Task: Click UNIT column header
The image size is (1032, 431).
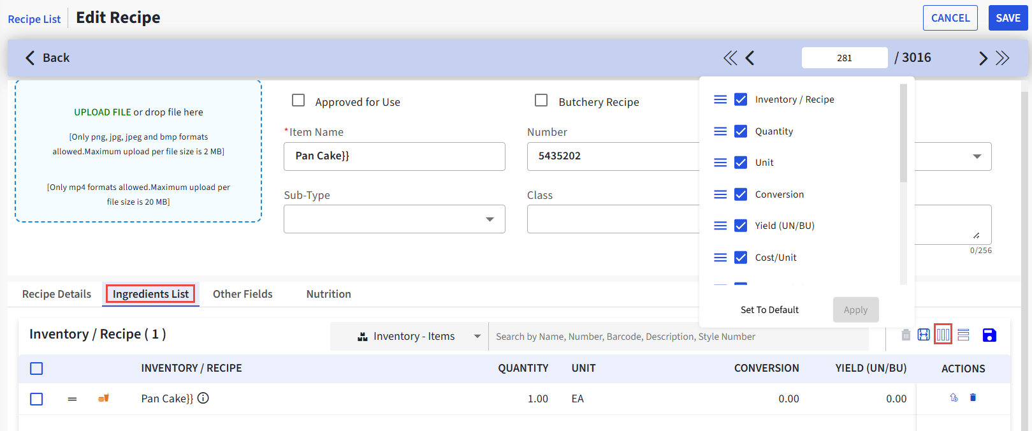Action: (584, 369)
